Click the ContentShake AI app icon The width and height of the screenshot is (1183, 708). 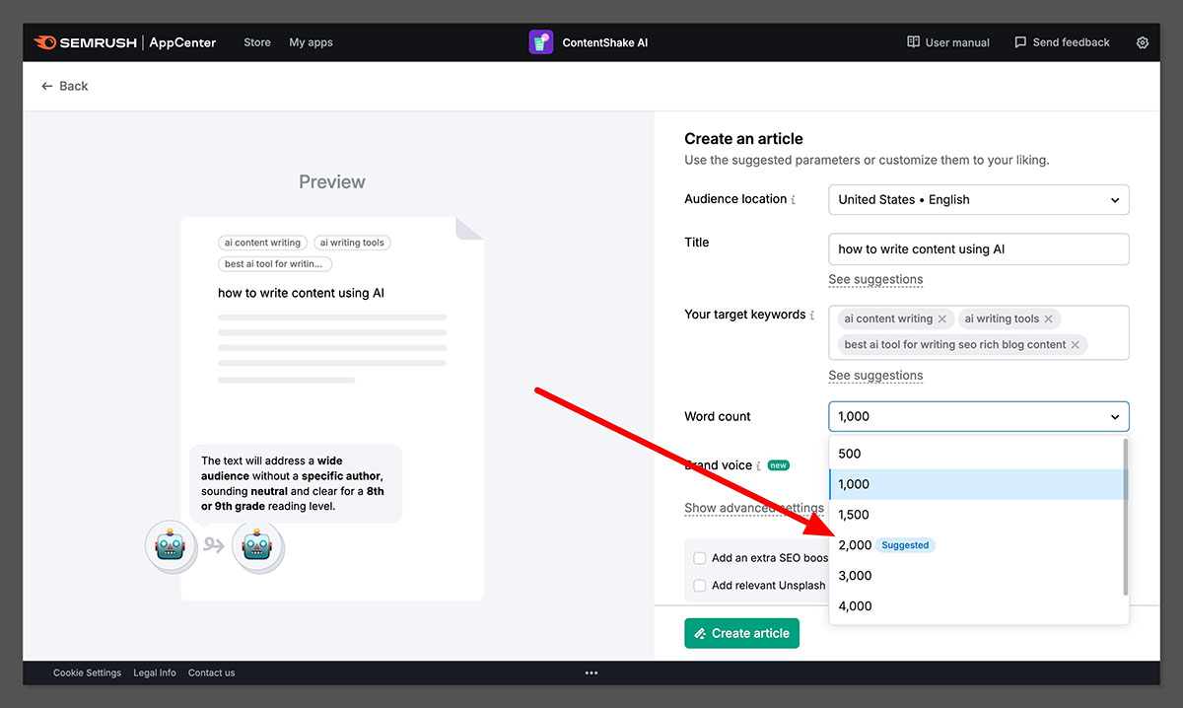[540, 42]
